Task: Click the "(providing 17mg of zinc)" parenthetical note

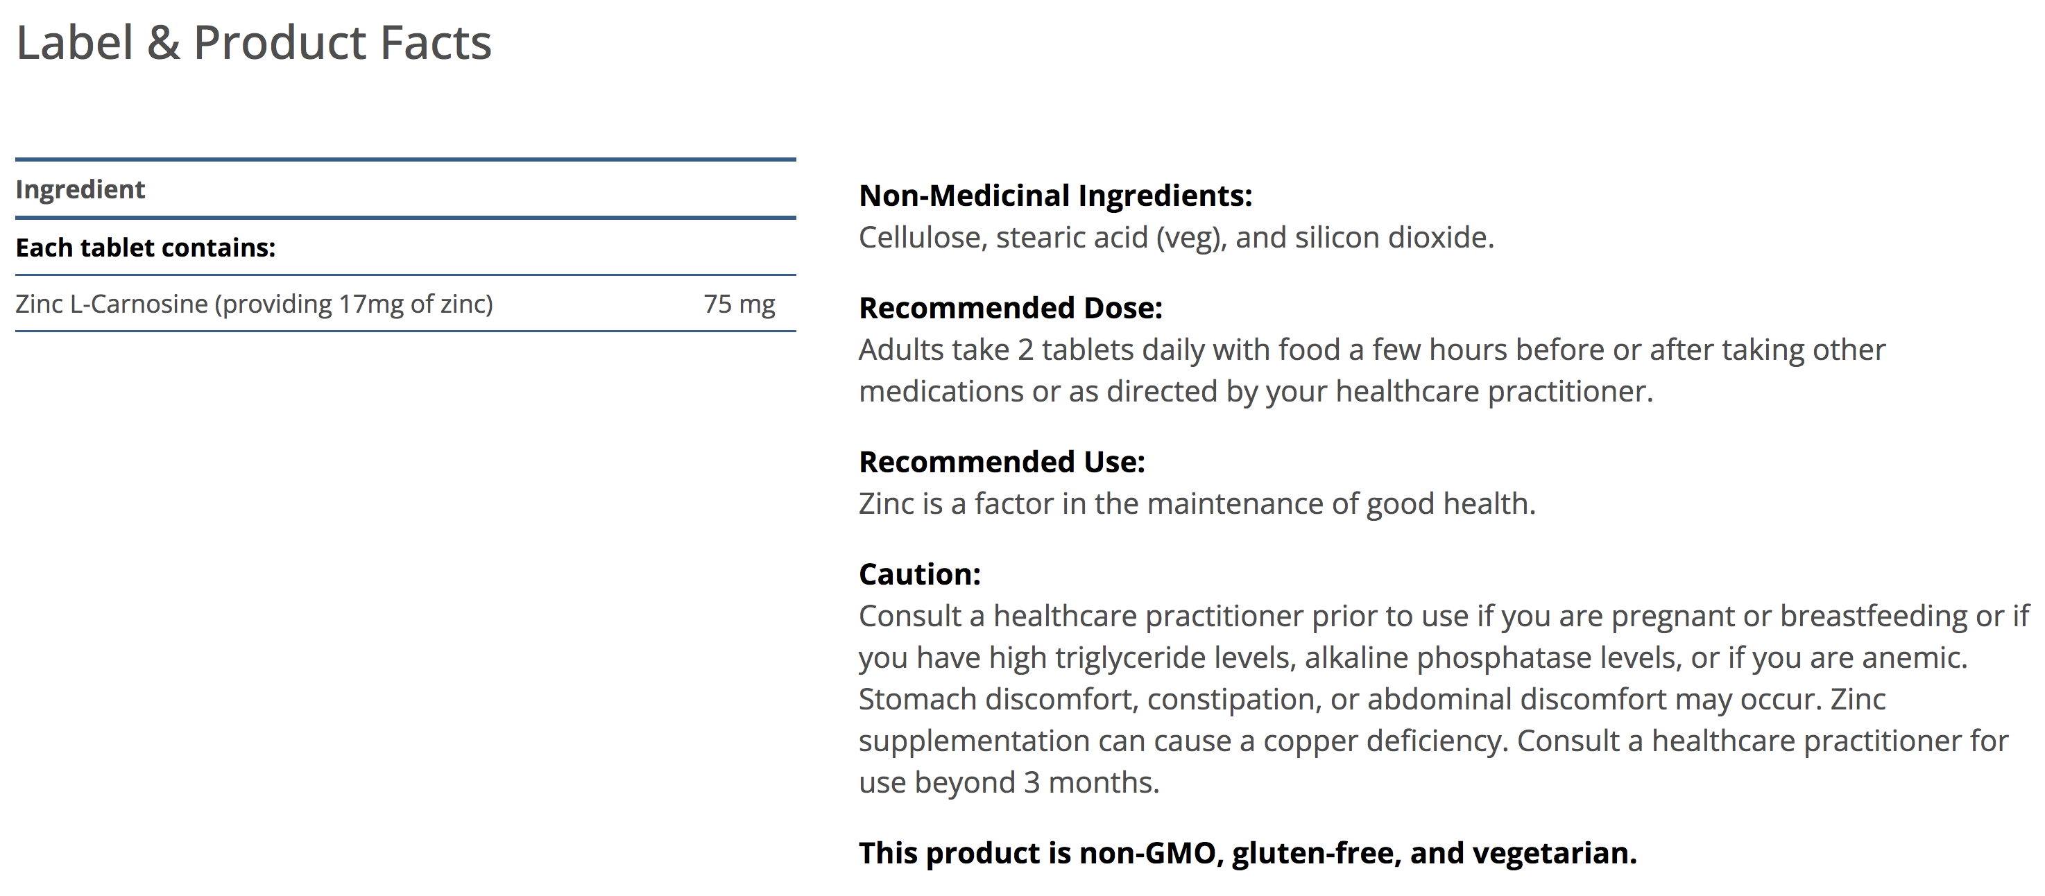Action: pos(354,304)
